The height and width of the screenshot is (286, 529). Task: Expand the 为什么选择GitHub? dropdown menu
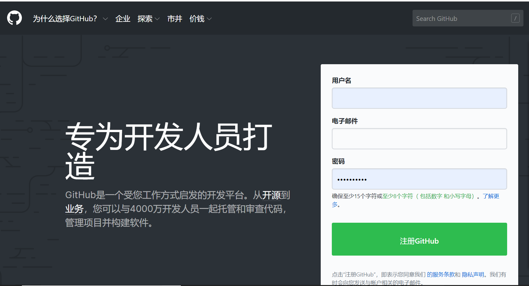tap(70, 19)
